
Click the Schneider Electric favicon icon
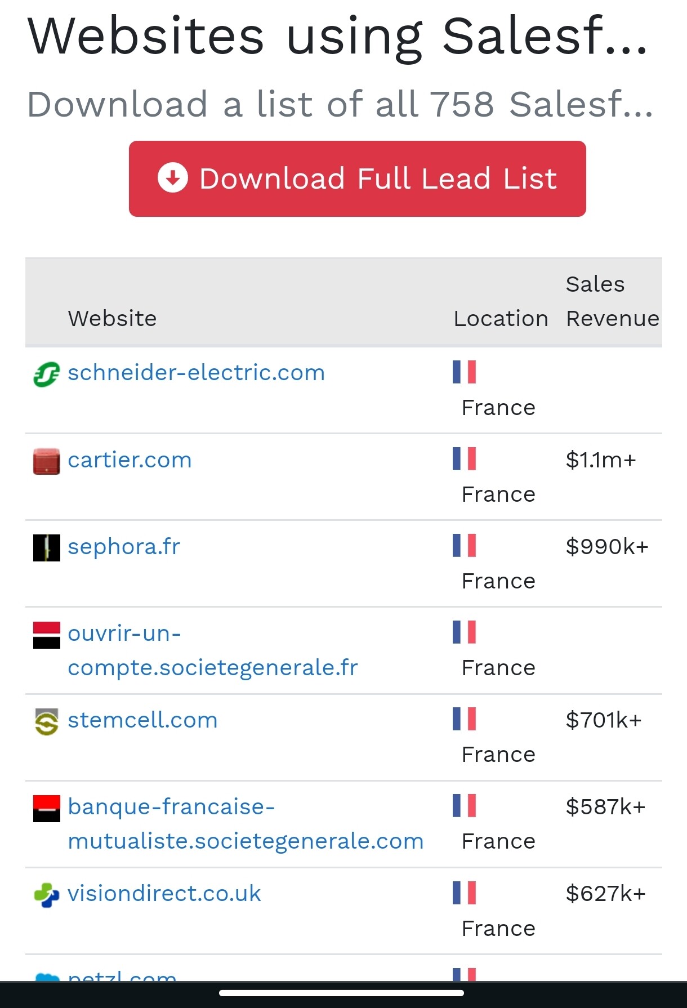(47, 374)
